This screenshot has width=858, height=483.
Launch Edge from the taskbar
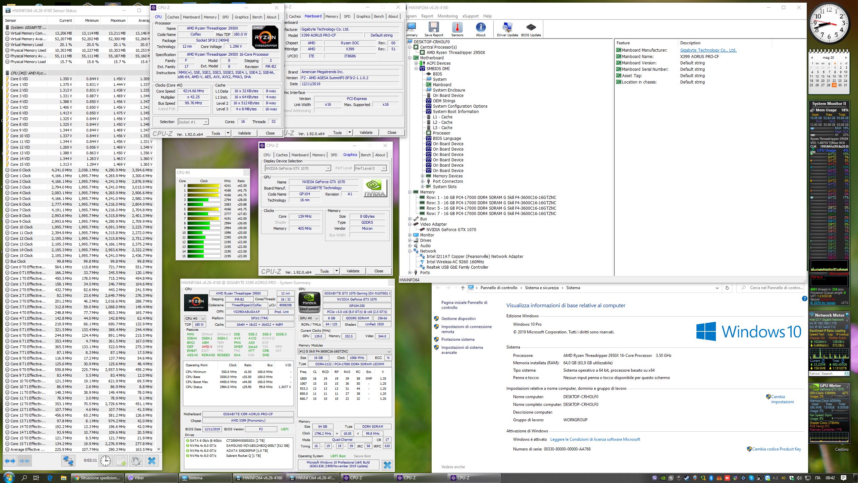pos(50,478)
